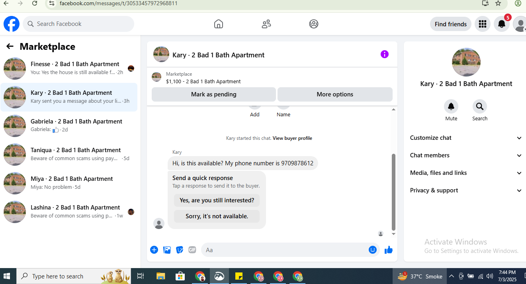Image resolution: width=526 pixels, height=284 pixels.
Task: Reload page with browser refresh icon
Action: [35, 3]
